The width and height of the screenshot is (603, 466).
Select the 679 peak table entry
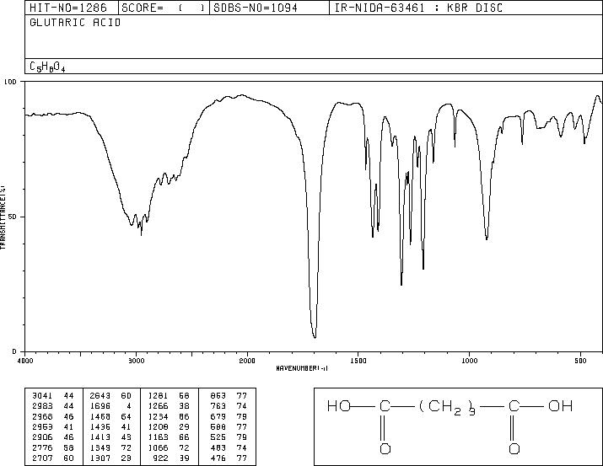(218, 416)
